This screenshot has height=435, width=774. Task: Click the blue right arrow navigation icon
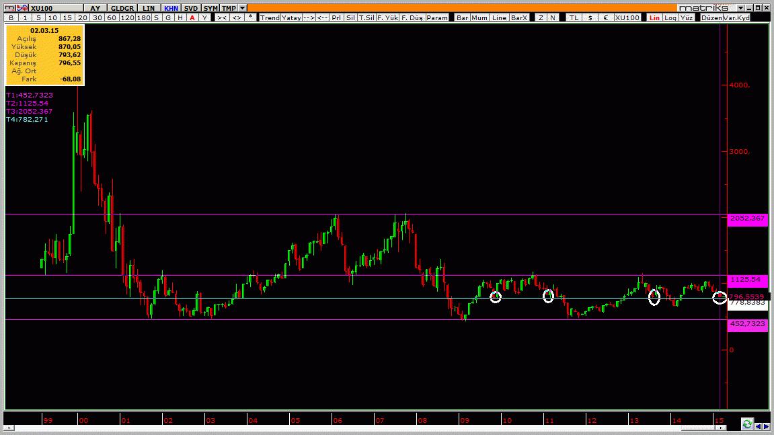coord(766,427)
